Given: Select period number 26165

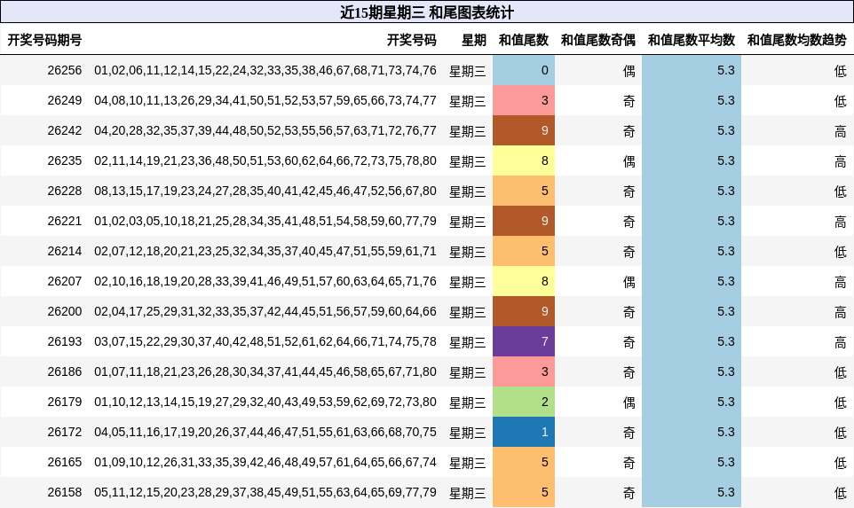Looking at the screenshot, I should (64, 462).
